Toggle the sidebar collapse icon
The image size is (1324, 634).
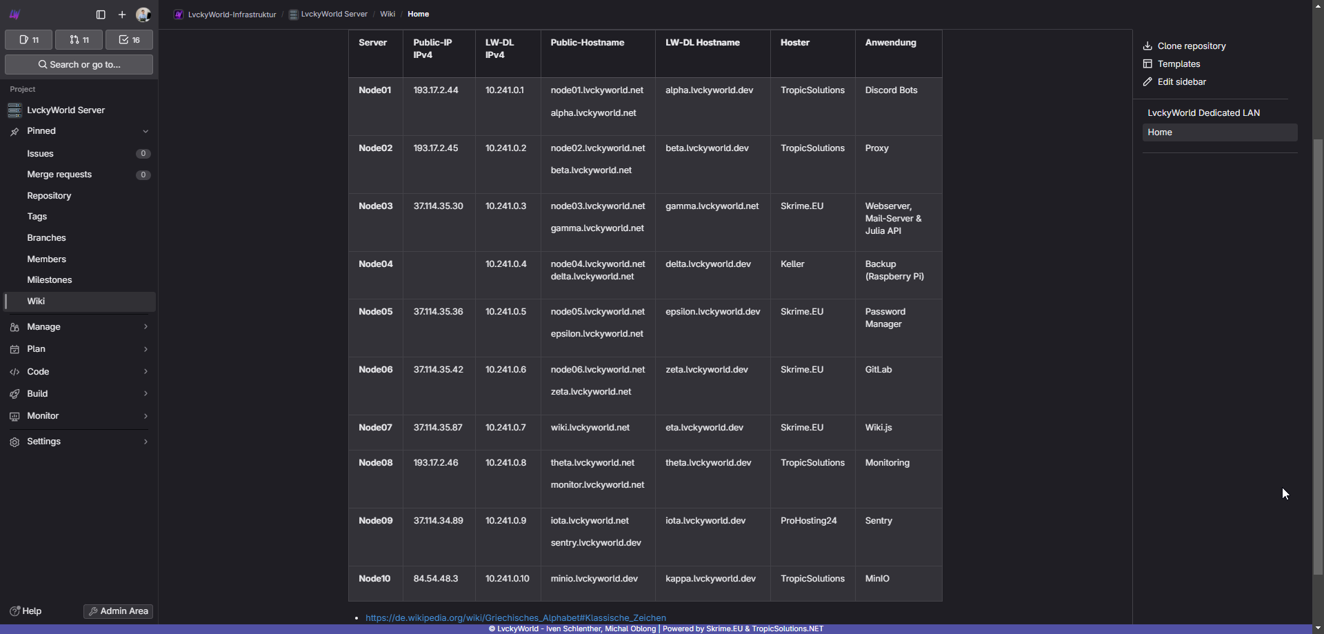click(x=101, y=14)
